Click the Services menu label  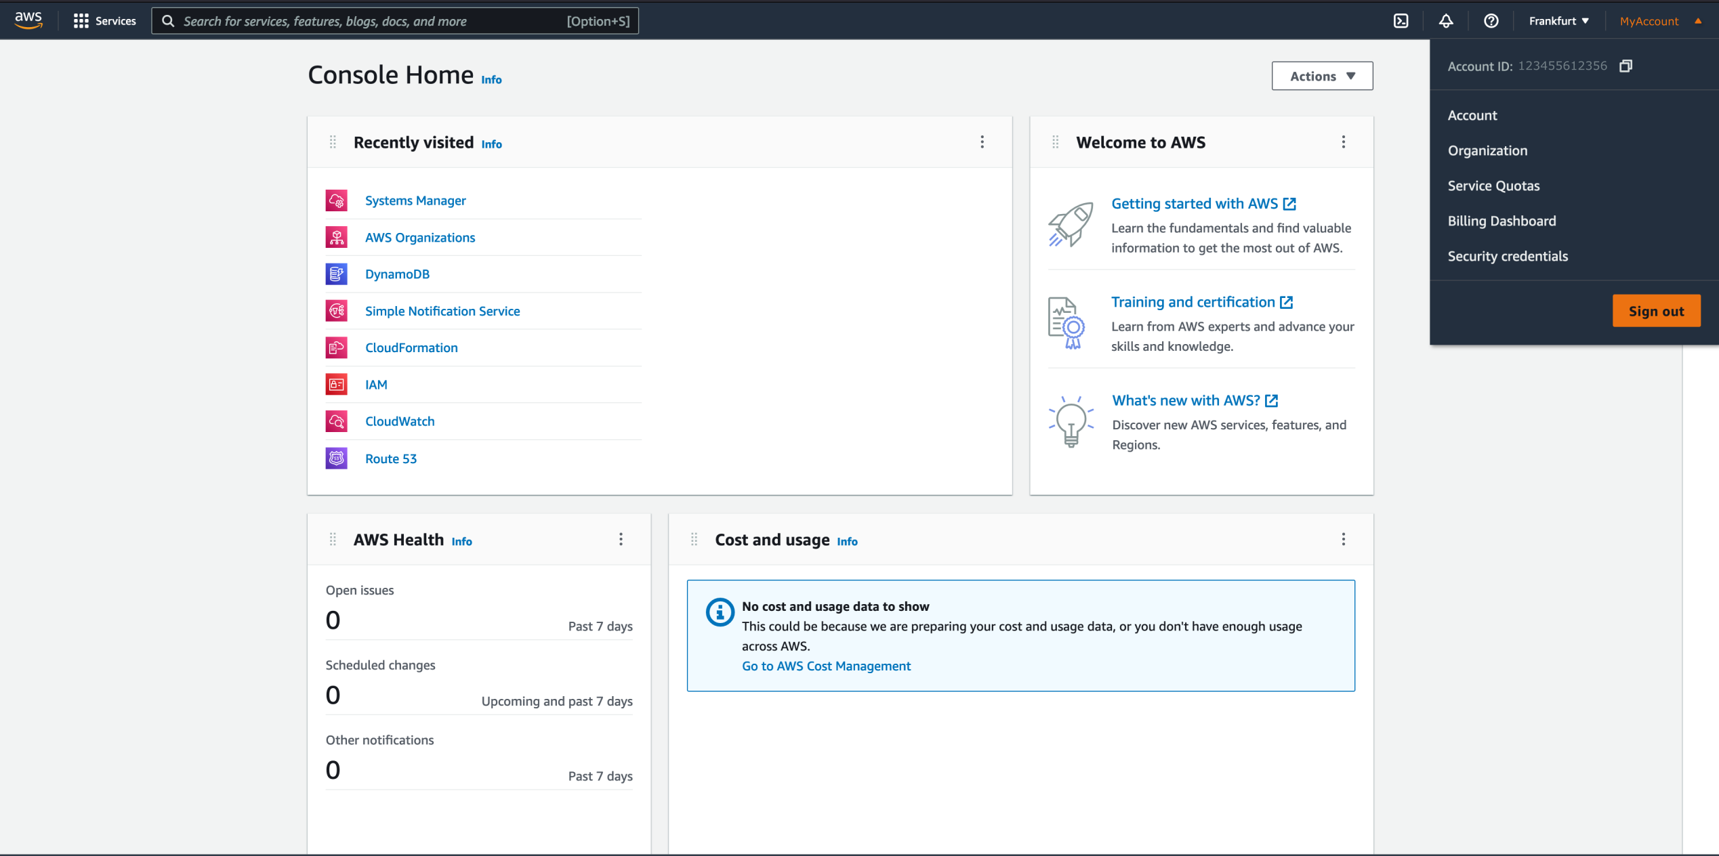116,21
